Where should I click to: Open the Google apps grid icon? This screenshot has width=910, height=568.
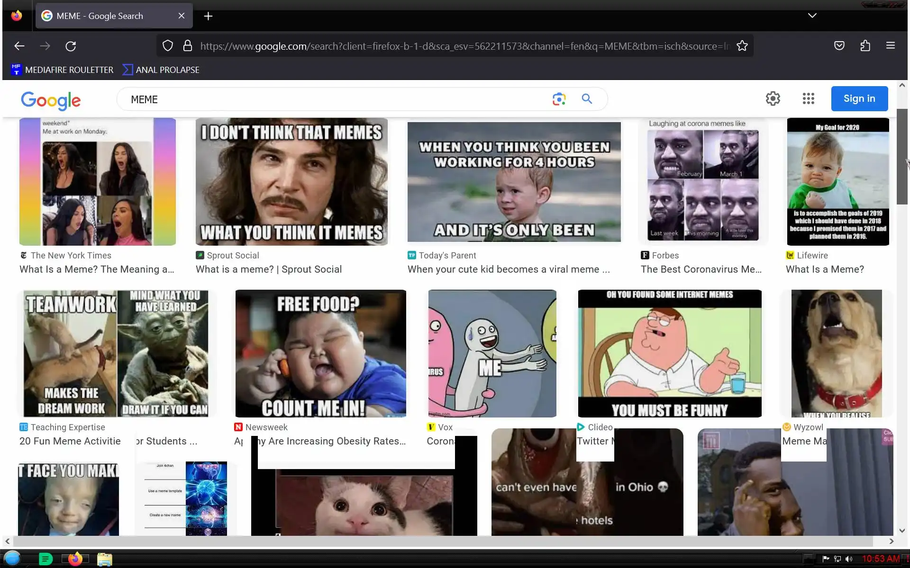click(x=808, y=98)
